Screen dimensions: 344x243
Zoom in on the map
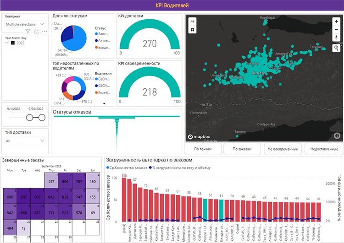click(x=337, y=21)
